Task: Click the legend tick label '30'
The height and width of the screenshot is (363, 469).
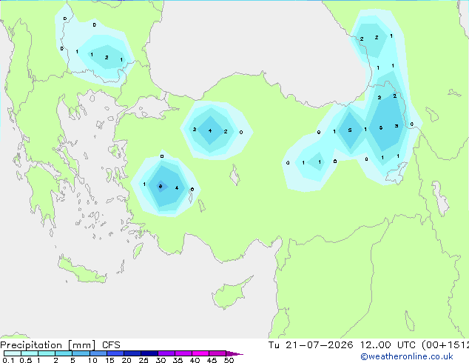Action: (x=161, y=360)
